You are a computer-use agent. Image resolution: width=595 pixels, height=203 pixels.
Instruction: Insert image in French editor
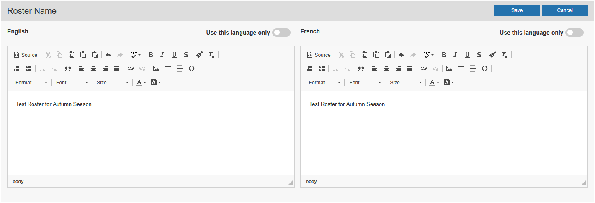pos(449,69)
